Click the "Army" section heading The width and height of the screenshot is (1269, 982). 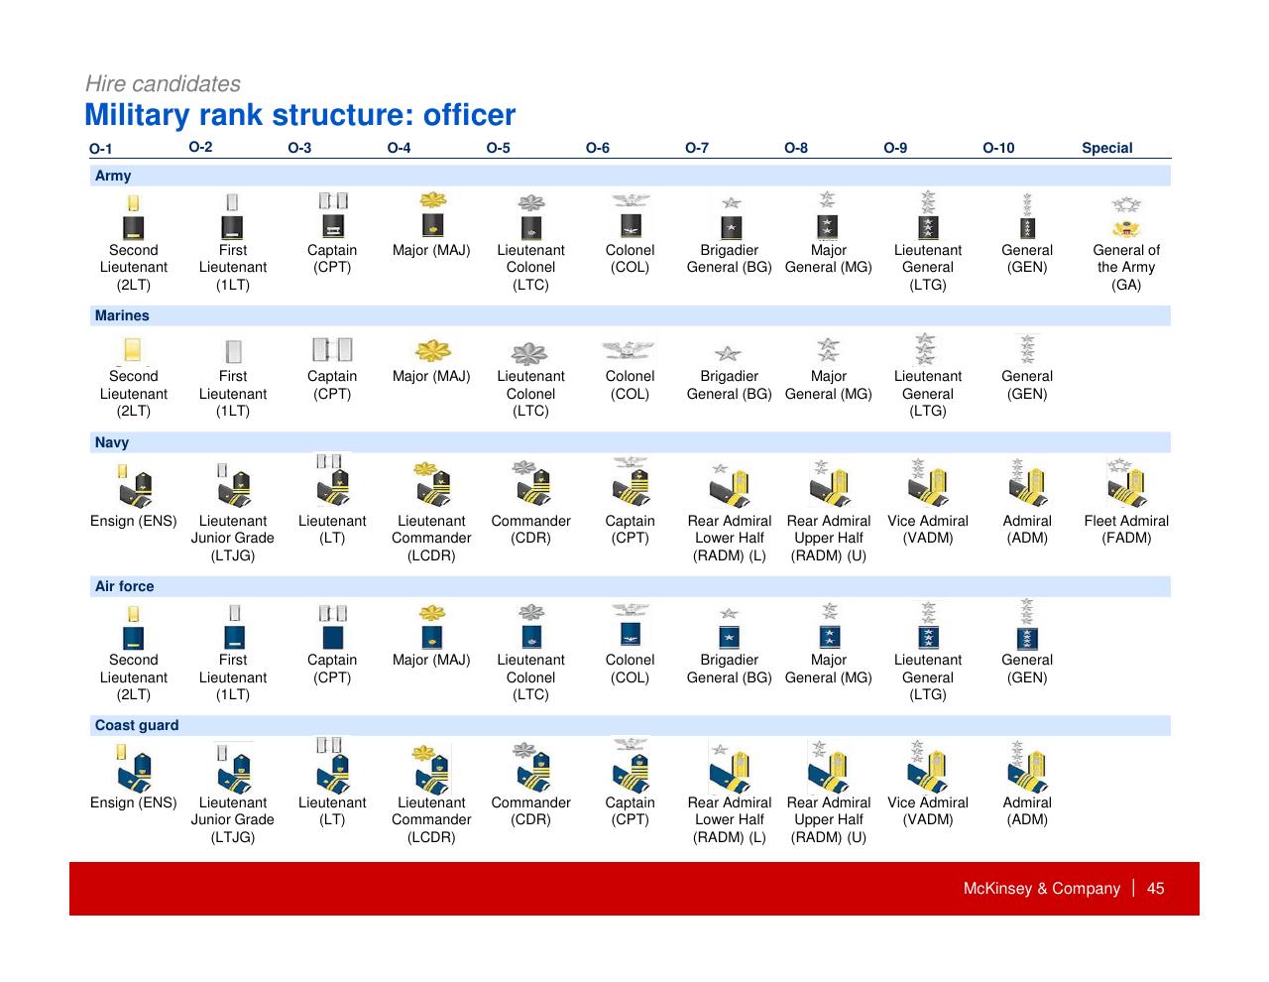[x=113, y=176]
